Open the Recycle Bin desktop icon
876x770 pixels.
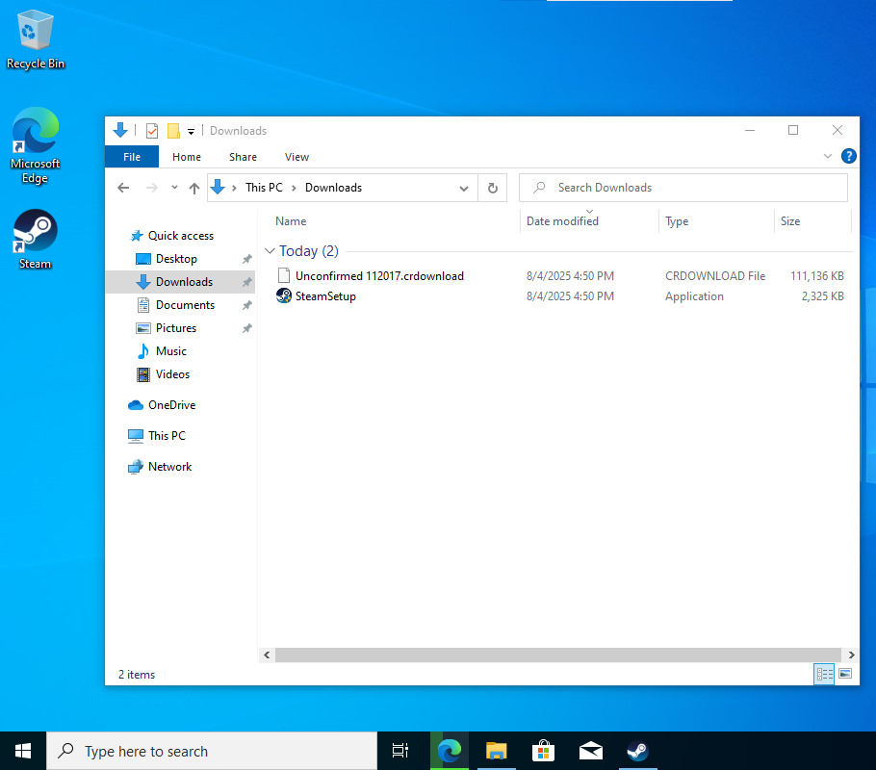point(36,39)
